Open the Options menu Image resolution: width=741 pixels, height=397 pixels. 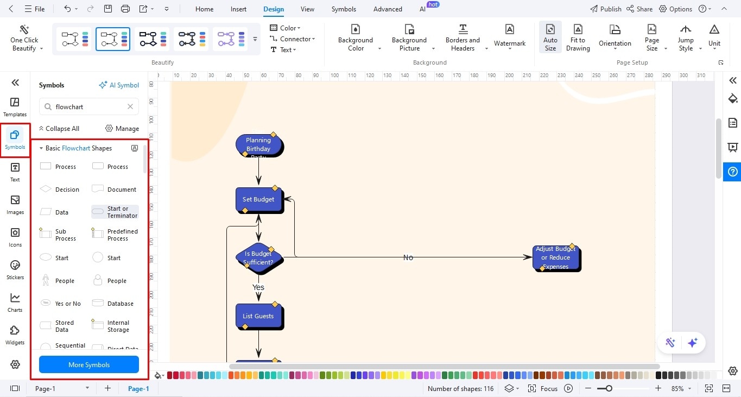(676, 9)
